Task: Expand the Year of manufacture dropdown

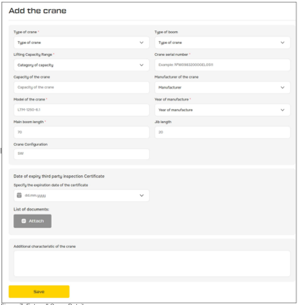Action: pyautogui.click(x=222, y=110)
